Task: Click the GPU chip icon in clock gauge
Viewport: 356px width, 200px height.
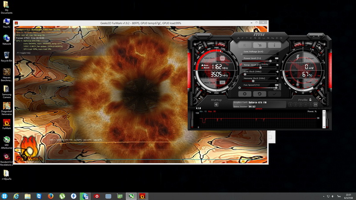Action: pos(222,58)
